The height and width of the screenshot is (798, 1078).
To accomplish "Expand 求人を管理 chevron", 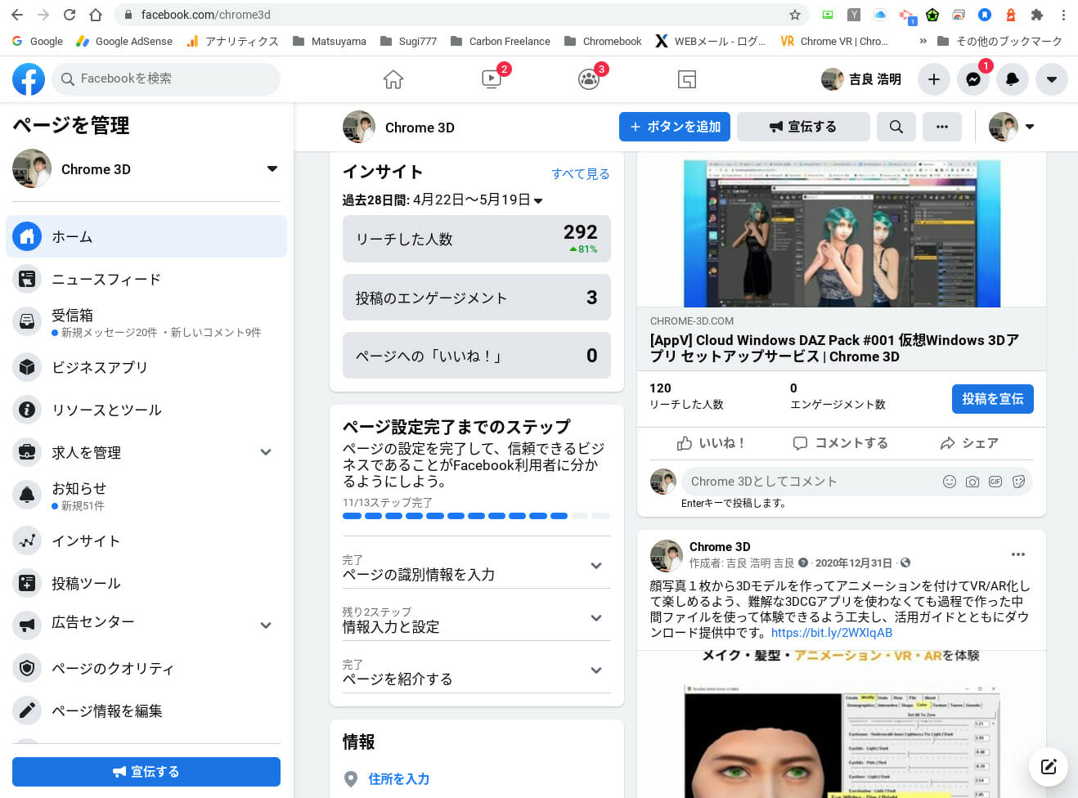I will [266, 452].
